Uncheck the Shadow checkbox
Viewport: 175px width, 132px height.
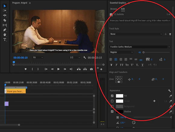(x=112, y=112)
